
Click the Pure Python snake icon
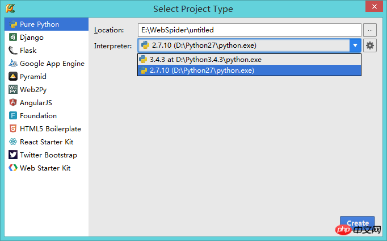13,24
